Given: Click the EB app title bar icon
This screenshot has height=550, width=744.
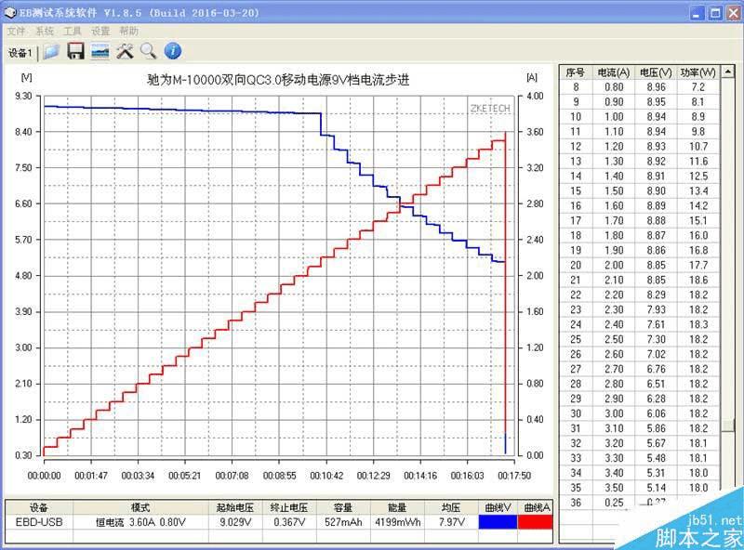Looking at the screenshot, I should point(9,13).
